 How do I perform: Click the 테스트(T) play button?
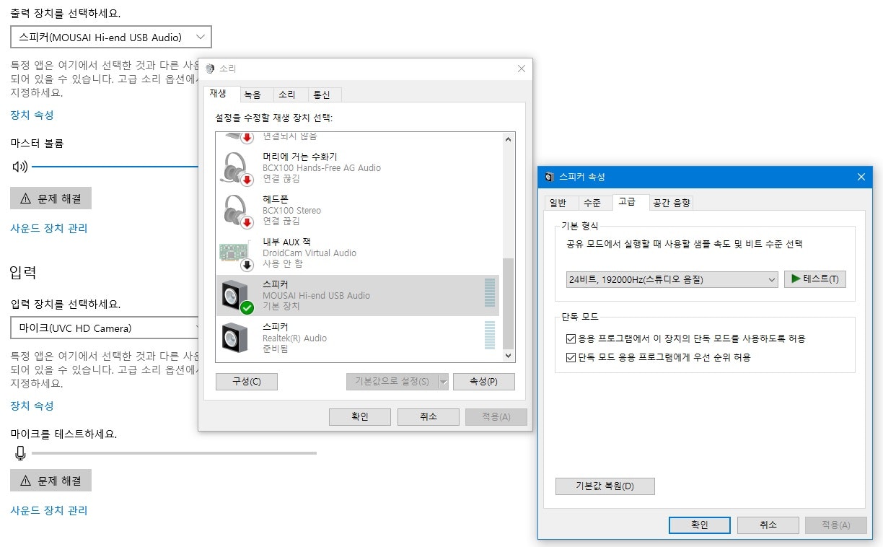[x=814, y=279]
